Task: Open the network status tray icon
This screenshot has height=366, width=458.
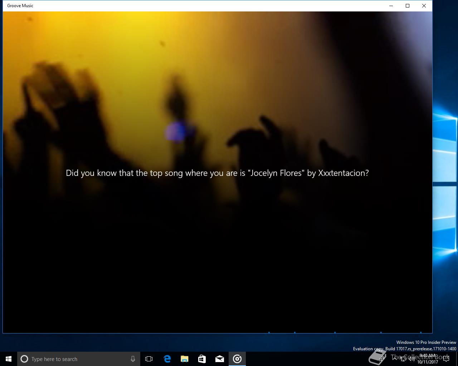Action: point(403,359)
